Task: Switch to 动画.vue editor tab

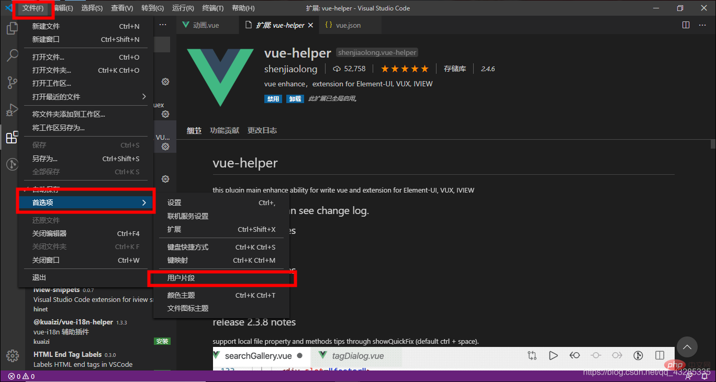Action: 207,25
